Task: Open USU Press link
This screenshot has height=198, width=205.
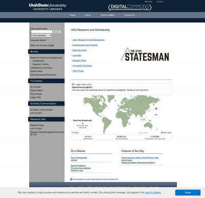Action: (78, 71)
